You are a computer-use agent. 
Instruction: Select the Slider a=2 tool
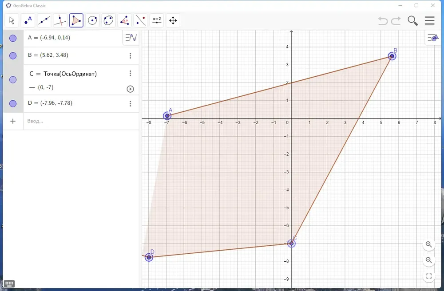click(157, 20)
